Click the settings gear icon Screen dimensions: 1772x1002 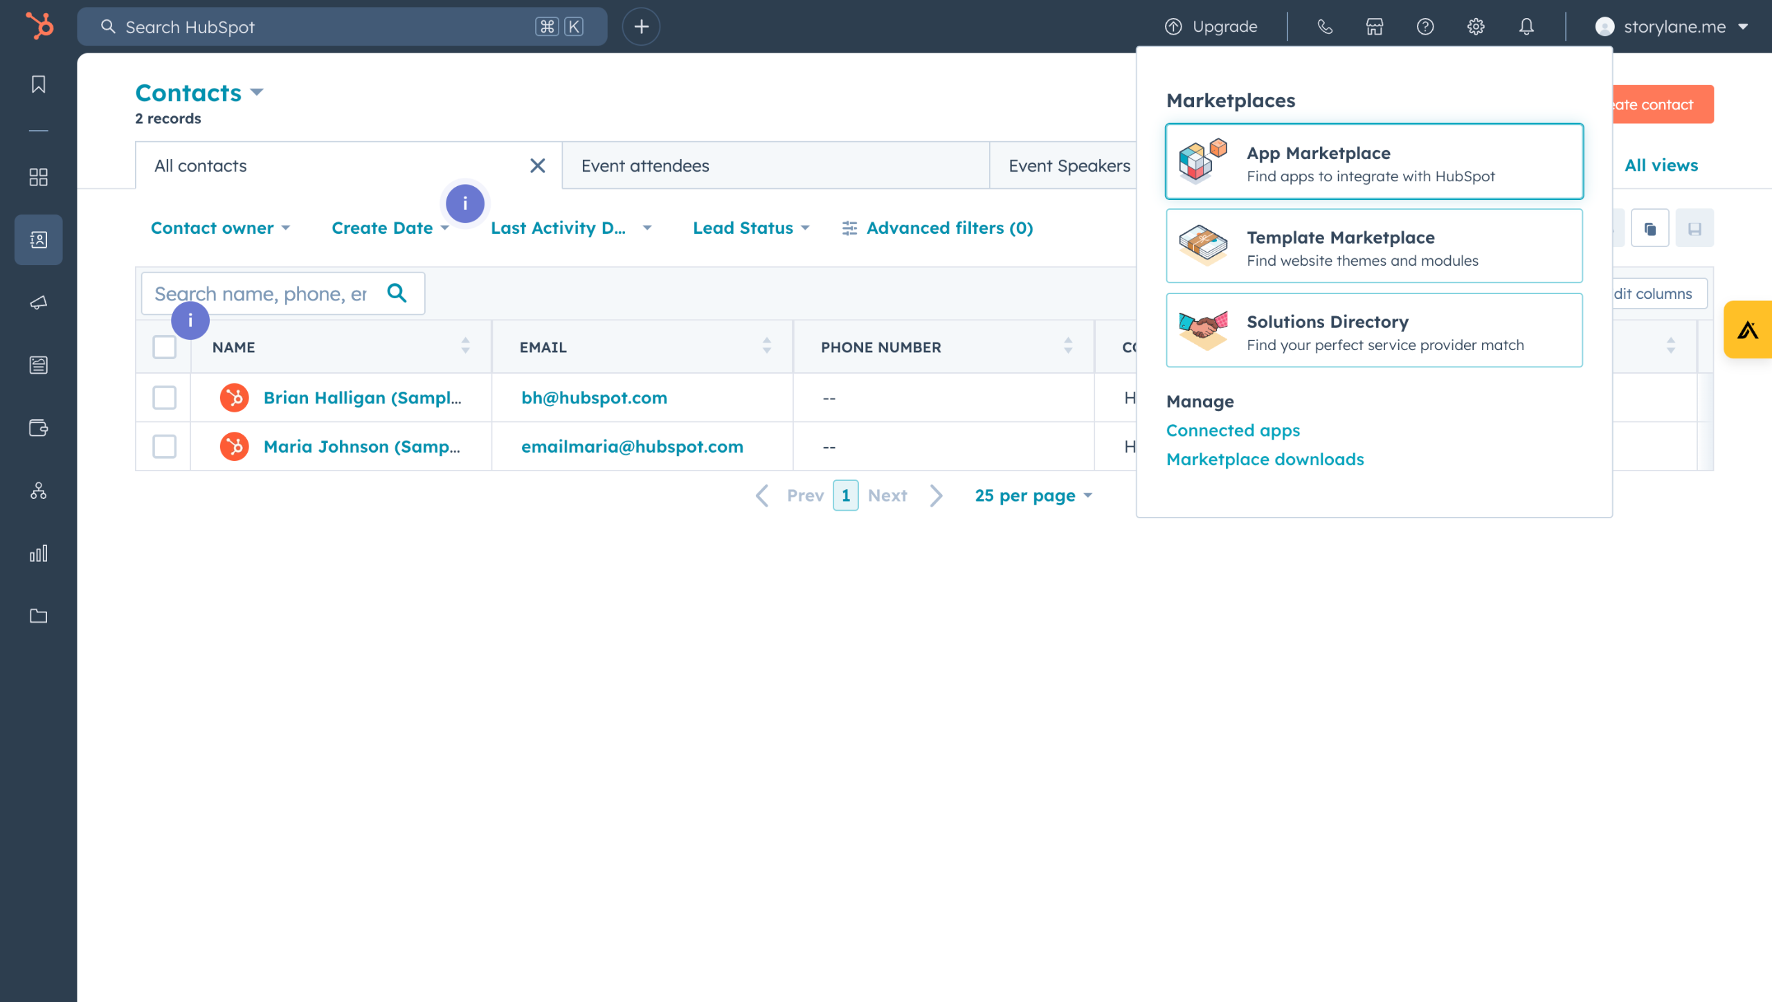click(x=1476, y=26)
